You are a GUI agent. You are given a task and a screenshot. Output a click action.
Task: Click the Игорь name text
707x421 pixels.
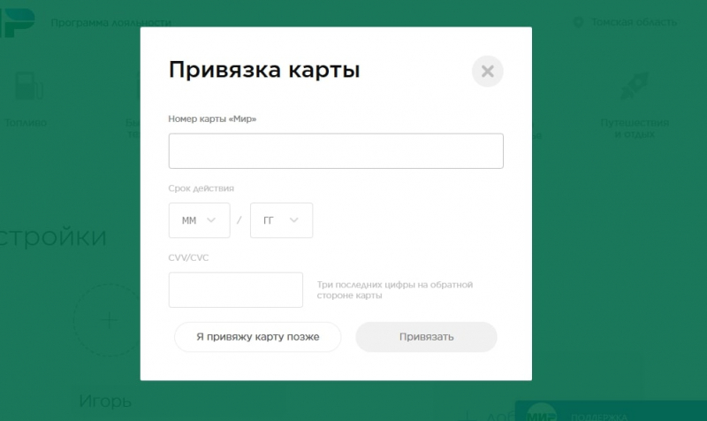(105, 401)
